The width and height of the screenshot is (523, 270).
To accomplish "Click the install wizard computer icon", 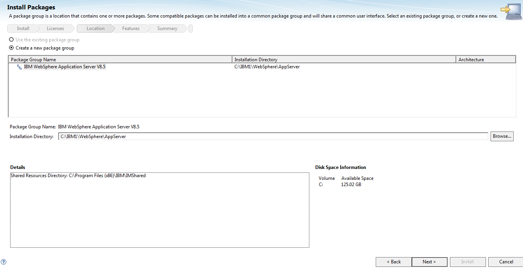I will pos(511,12).
